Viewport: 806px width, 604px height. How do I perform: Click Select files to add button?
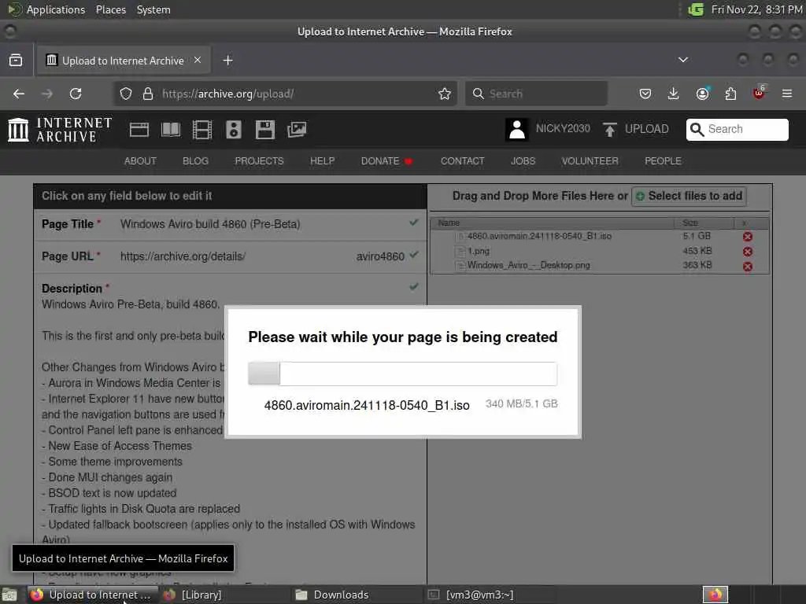coord(689,196)
